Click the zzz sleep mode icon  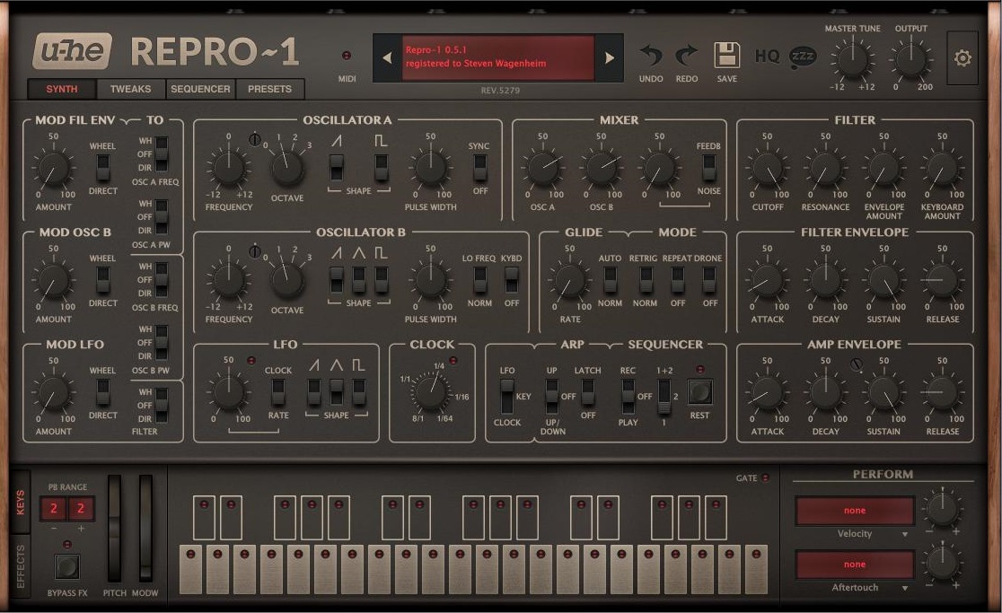(x=804, y=57)
